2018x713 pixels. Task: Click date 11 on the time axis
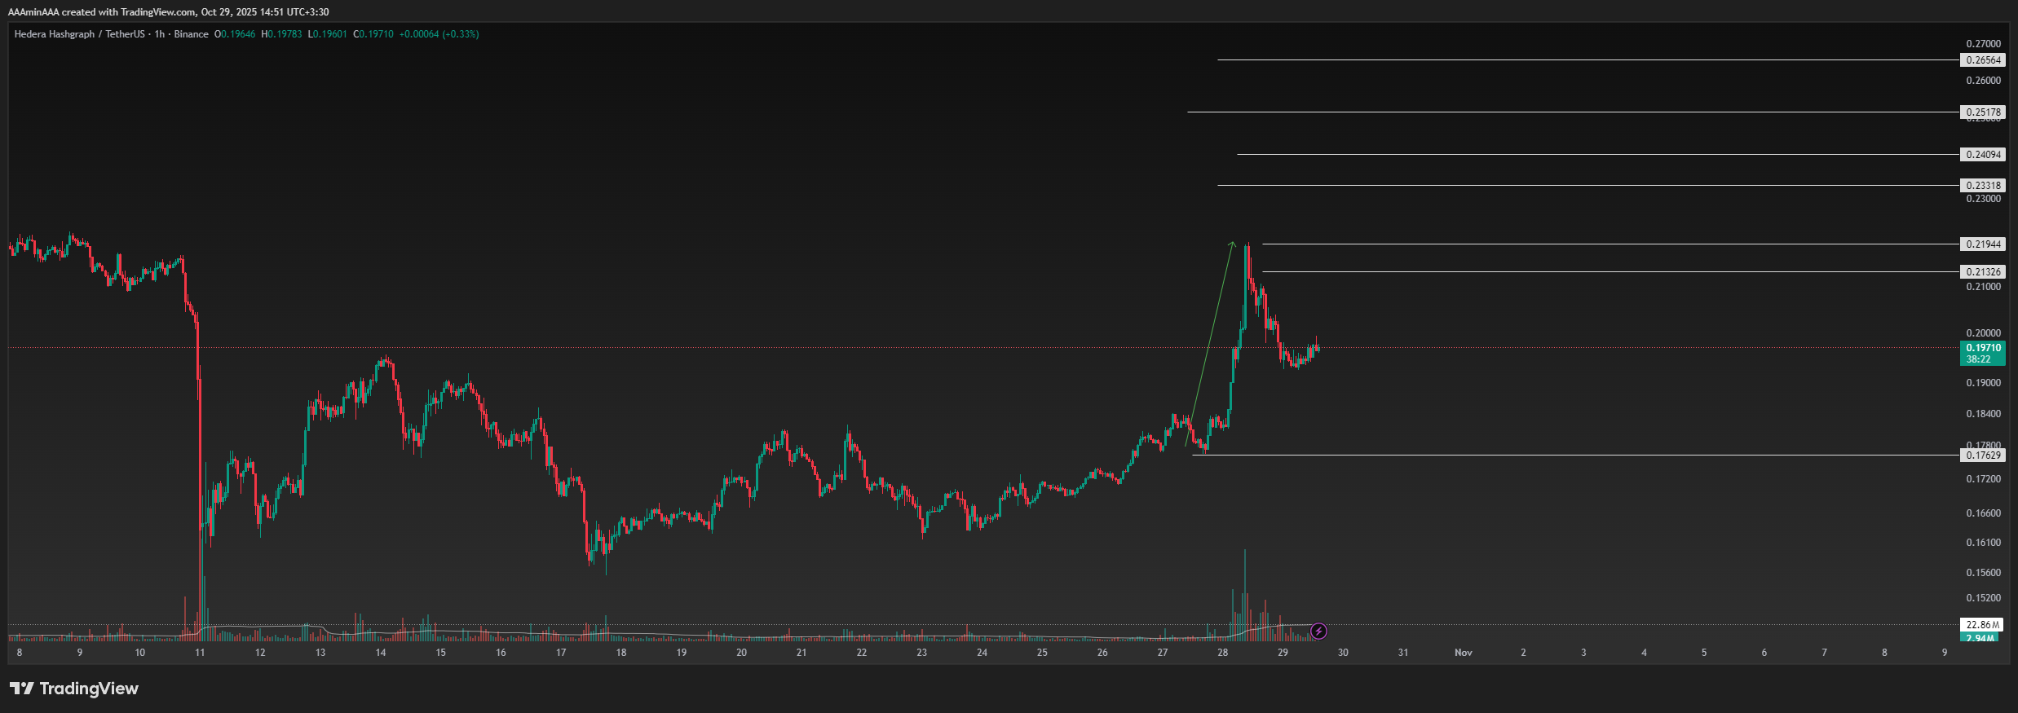200,653
